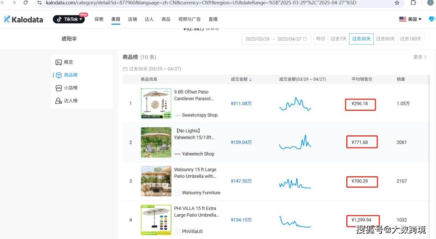Screen dimensions: 436x239
Task: Click the 商品榜 cube icon
Action: [59, 75]
